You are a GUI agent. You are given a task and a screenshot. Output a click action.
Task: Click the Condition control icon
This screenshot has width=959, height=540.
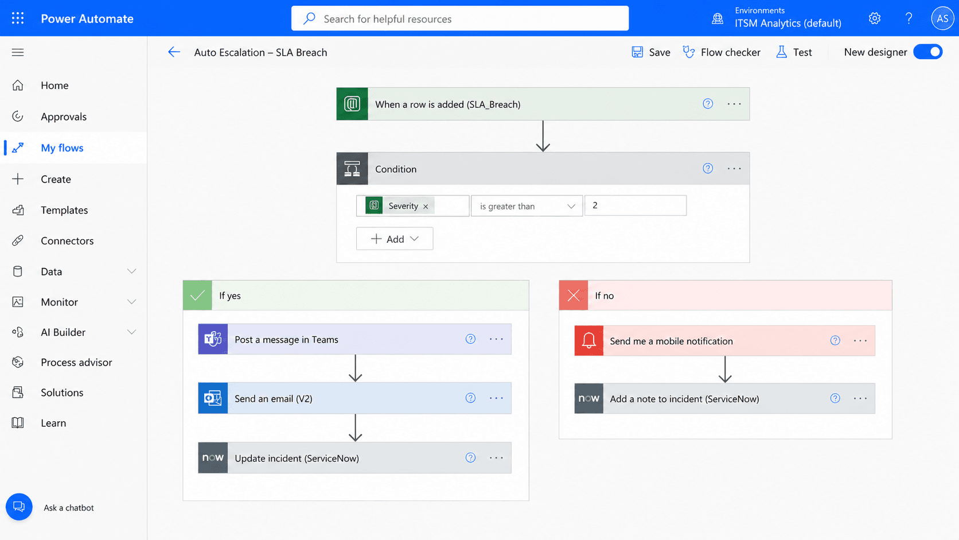352,169
